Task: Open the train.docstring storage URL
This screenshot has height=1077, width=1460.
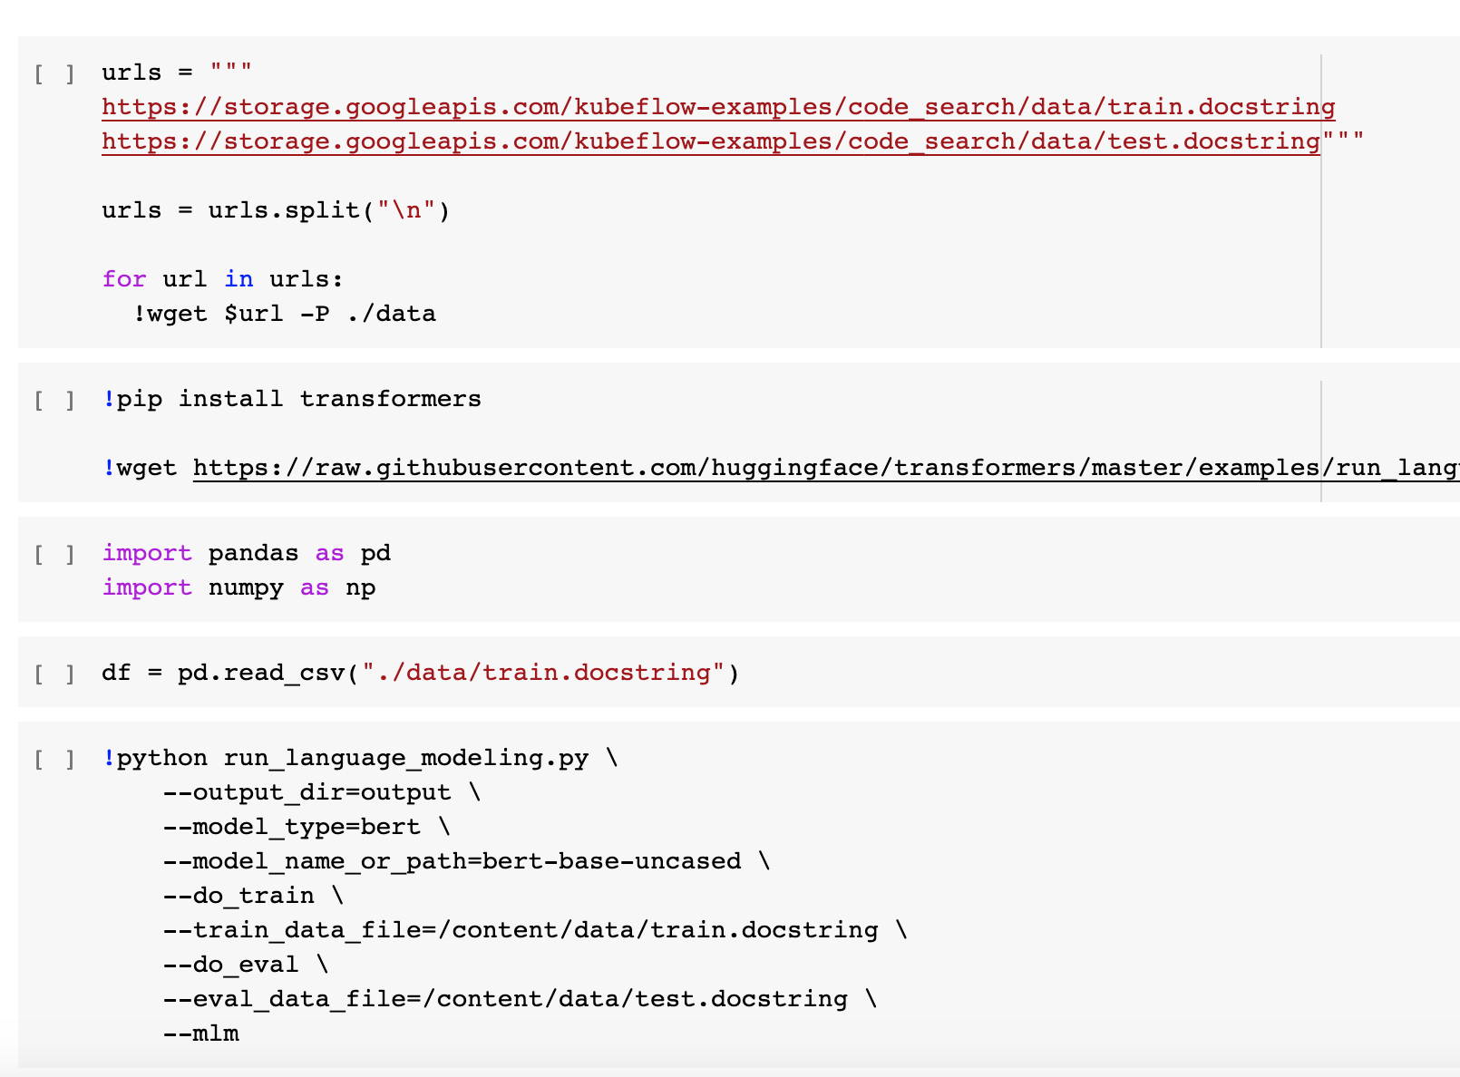Action: [718, 107]
